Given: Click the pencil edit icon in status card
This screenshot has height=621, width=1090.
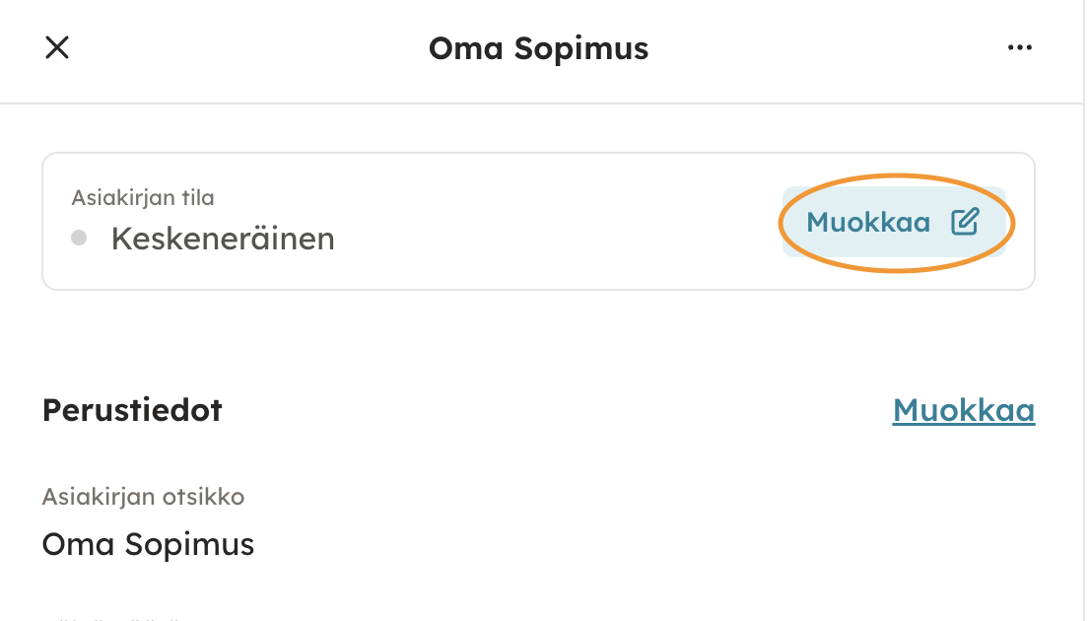Looking at the screenshot, I should pos(965,223).
